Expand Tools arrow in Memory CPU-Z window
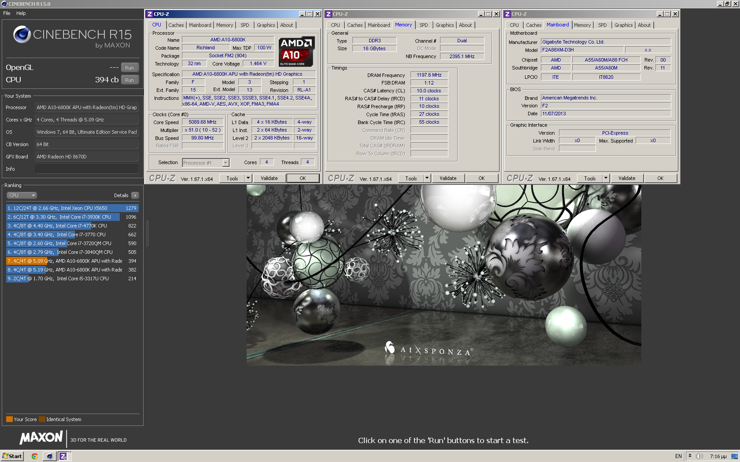The image size is (740, 462). [427, 178]
